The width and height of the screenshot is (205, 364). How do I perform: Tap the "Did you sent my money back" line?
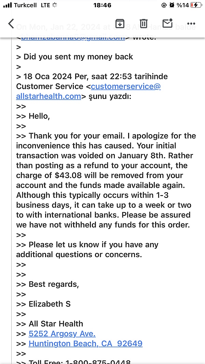click(78, 57)
